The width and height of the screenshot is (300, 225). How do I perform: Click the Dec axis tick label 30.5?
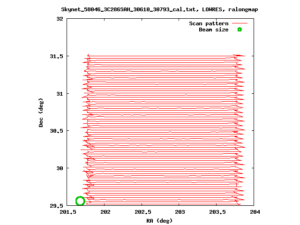click(x=56, y=131)
